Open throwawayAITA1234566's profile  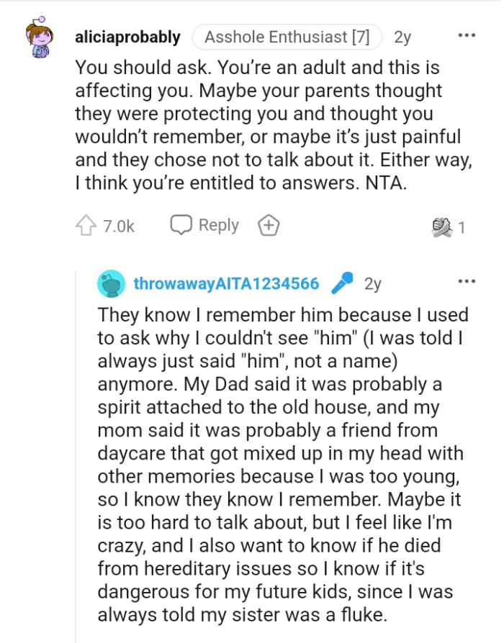coord(228,283)
